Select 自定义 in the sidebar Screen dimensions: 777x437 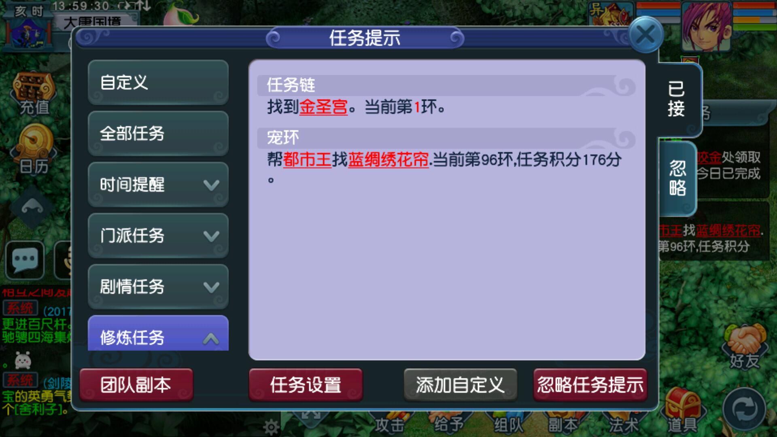pyautogui.click(x=158, y=83)
